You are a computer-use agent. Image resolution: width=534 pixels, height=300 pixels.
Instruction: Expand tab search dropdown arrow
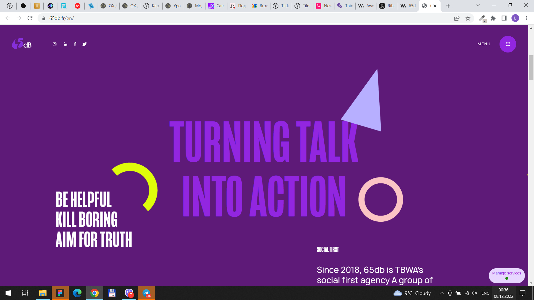pos(478,5)
